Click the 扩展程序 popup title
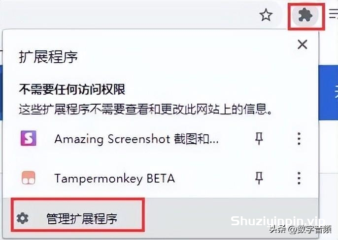The image size is (338, 240). pyautogui.click(x=48, y=57)
